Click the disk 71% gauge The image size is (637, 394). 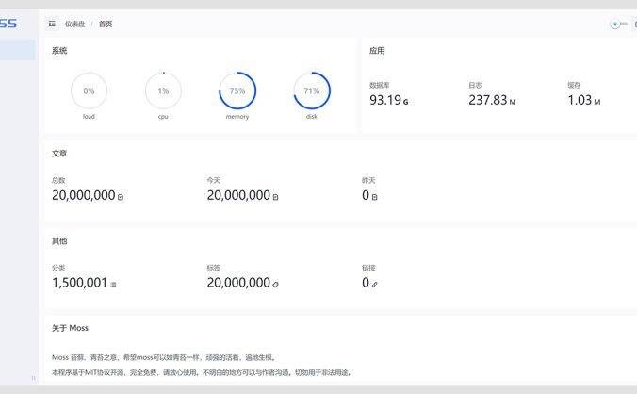[312, 90]
